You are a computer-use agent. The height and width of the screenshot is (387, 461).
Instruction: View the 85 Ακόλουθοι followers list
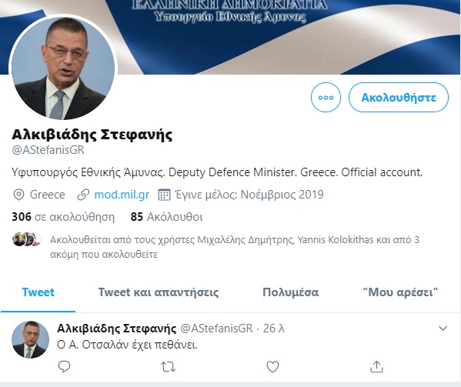point(166,217)
